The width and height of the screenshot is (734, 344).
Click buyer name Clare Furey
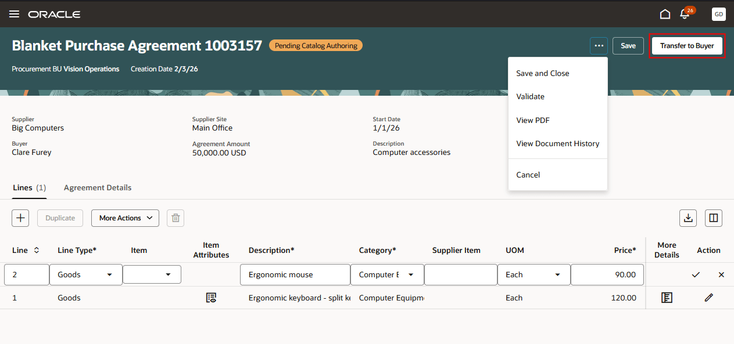click(x=31, y=153)
